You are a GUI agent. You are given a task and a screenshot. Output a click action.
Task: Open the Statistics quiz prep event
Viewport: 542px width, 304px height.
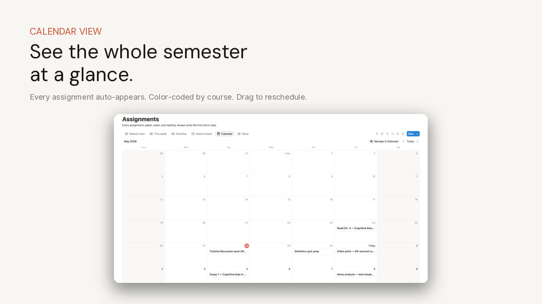[313, 251]
